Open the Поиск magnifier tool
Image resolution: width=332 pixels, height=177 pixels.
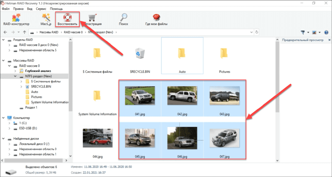point(123,20)
